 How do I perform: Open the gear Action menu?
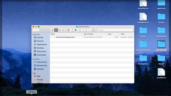[76, 30]
